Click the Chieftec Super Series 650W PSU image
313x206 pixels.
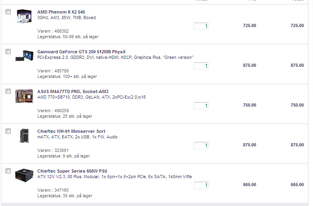tap(24, 175)
